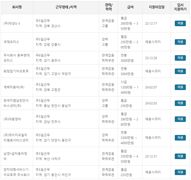Open 국제모터스 company entry

(x=11, y=42)
